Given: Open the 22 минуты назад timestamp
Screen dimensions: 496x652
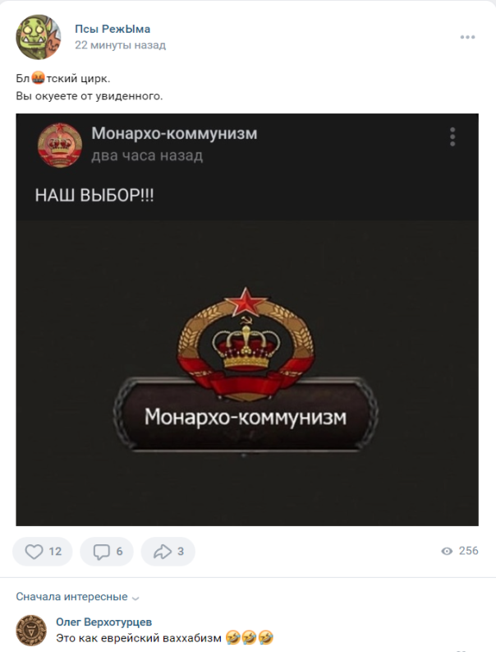Looking at the screenshot, I should click(x=120, y=45).
